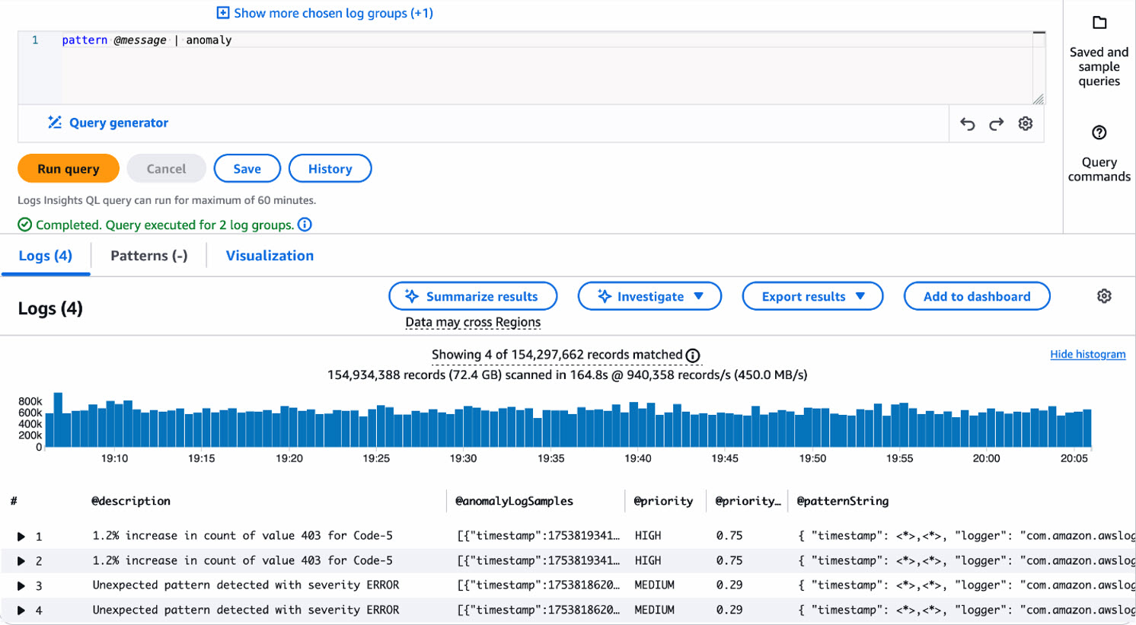Screen dimensions: 1136x625
Task: Click plus icon to show more log groups
Action: [223, 13]
